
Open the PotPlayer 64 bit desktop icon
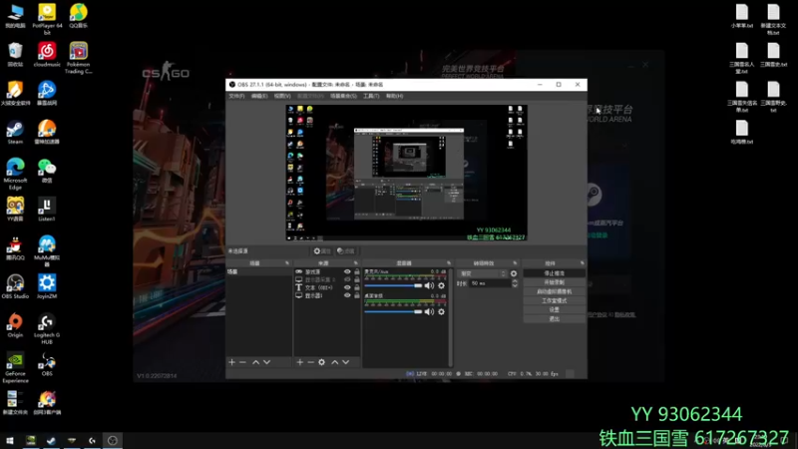click(47, 18)
